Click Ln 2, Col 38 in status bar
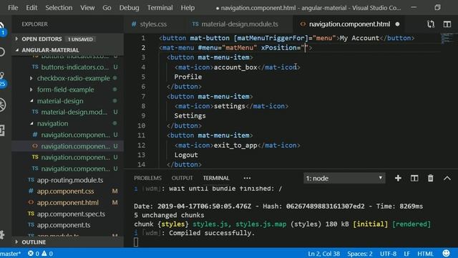This screenshot has width=458, height=258. click(323, 253)
